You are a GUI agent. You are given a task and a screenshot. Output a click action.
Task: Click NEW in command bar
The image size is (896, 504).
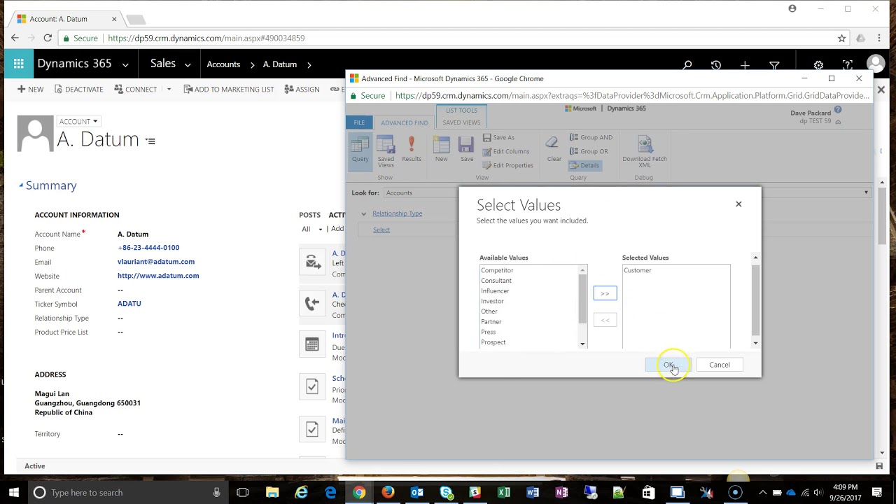[x=30, y=90]
